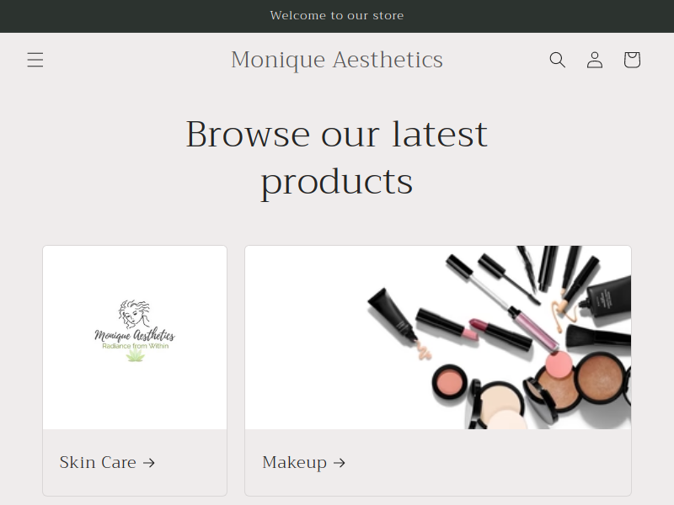Click the Radiance from Within tagline
This screenshot has width=674, height=505.
[136, 346]
